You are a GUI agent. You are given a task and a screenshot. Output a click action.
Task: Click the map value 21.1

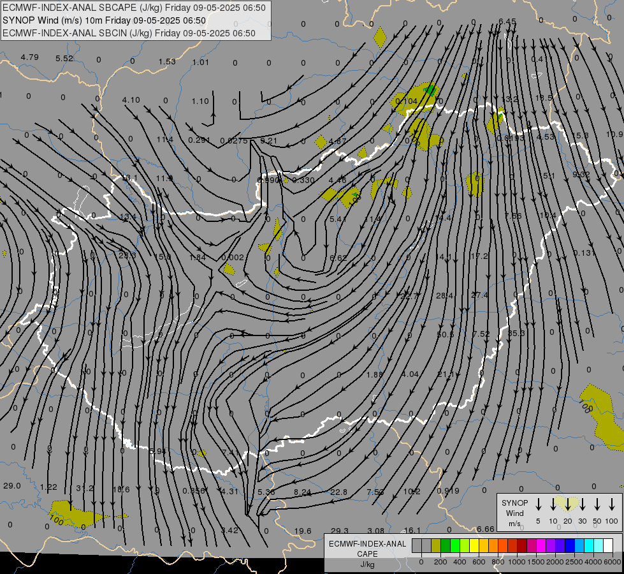click(x=446, y=374)
